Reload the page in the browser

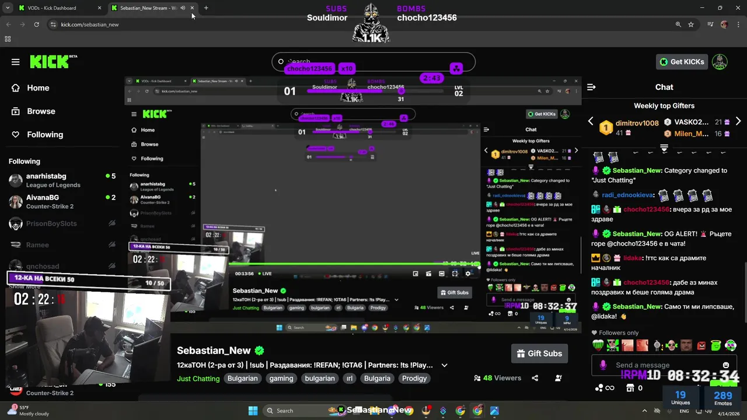pos(36,24)
